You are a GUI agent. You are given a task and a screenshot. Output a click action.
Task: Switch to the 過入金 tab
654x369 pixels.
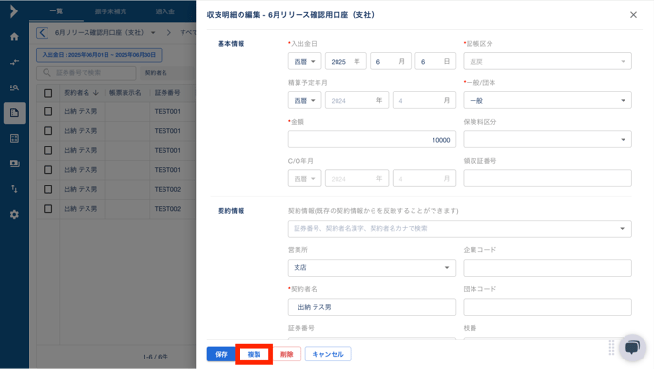(165, 11)
